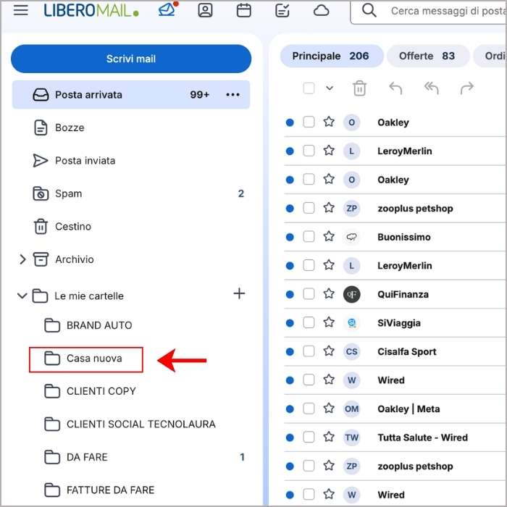Open the selection dropdown arrow beside checkbox
The image size is (507, 507).
coord(330,88)
